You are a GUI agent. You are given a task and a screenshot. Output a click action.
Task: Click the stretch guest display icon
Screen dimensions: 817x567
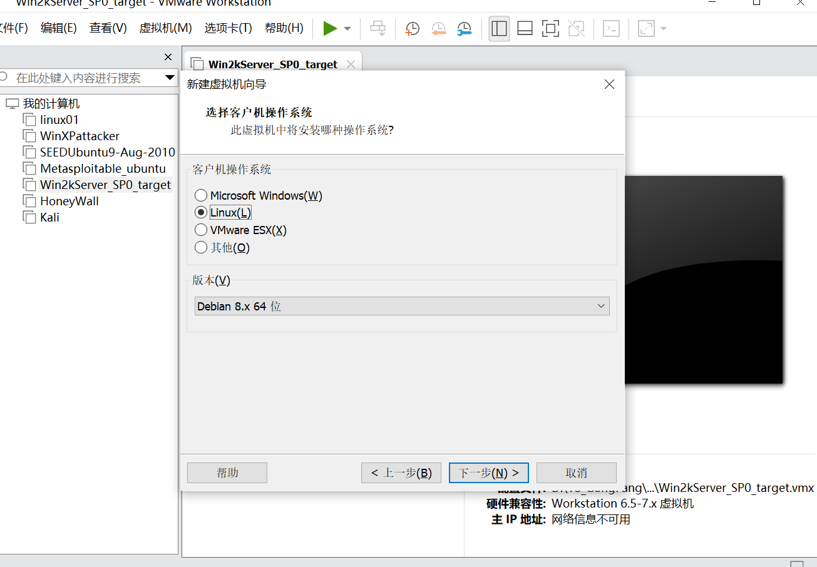(x=645, y=29)
